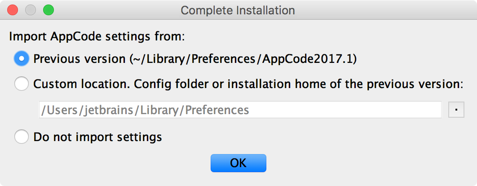Choose the "Custom location" radio button
Image resolution: width=477 pixels, height=186 pixels.
(22, 84)
